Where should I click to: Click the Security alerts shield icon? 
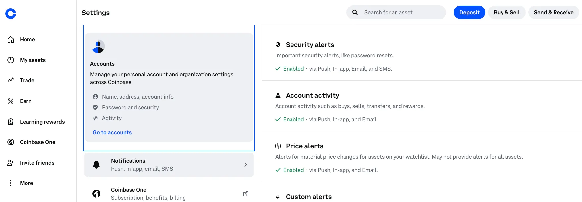click(278, 45)
